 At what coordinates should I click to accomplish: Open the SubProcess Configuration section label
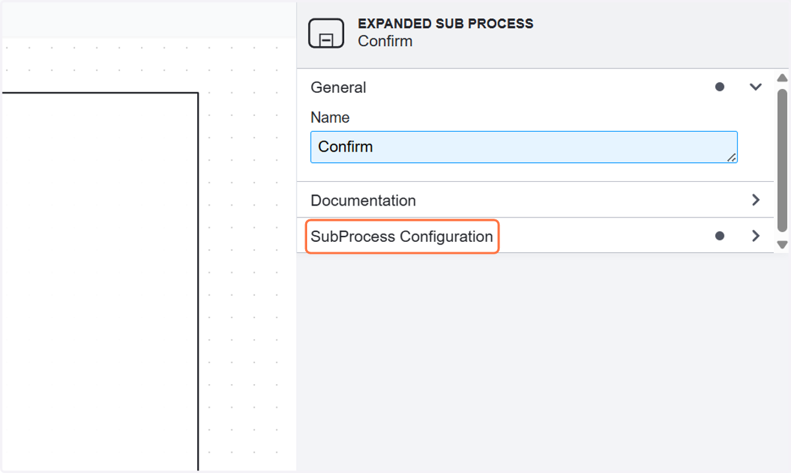pyautogui.click(x=401, y=237)
